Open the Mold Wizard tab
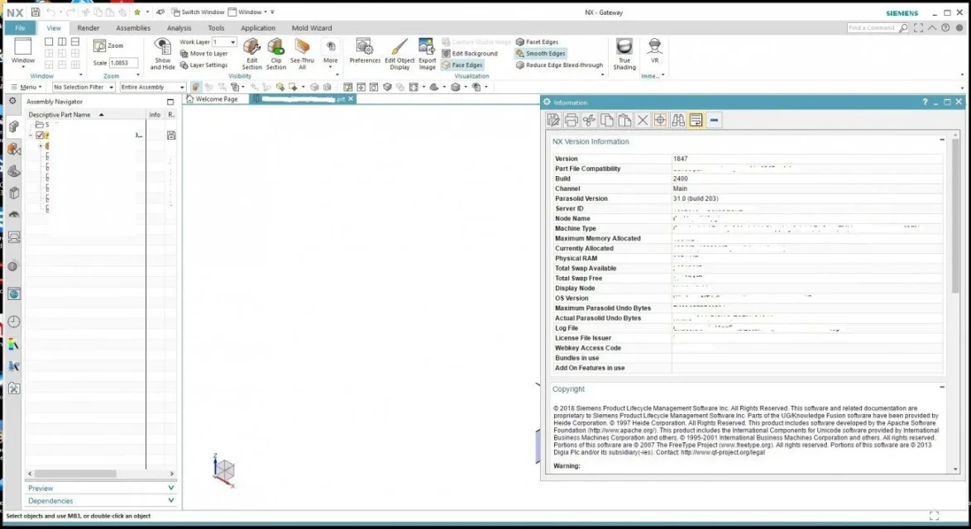 312,28
